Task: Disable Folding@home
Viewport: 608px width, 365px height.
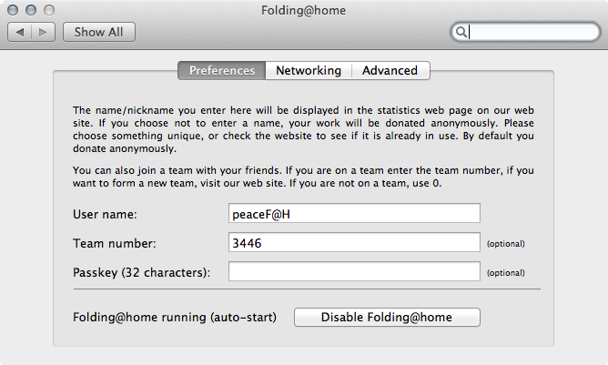Action: [x=387, y=318]
